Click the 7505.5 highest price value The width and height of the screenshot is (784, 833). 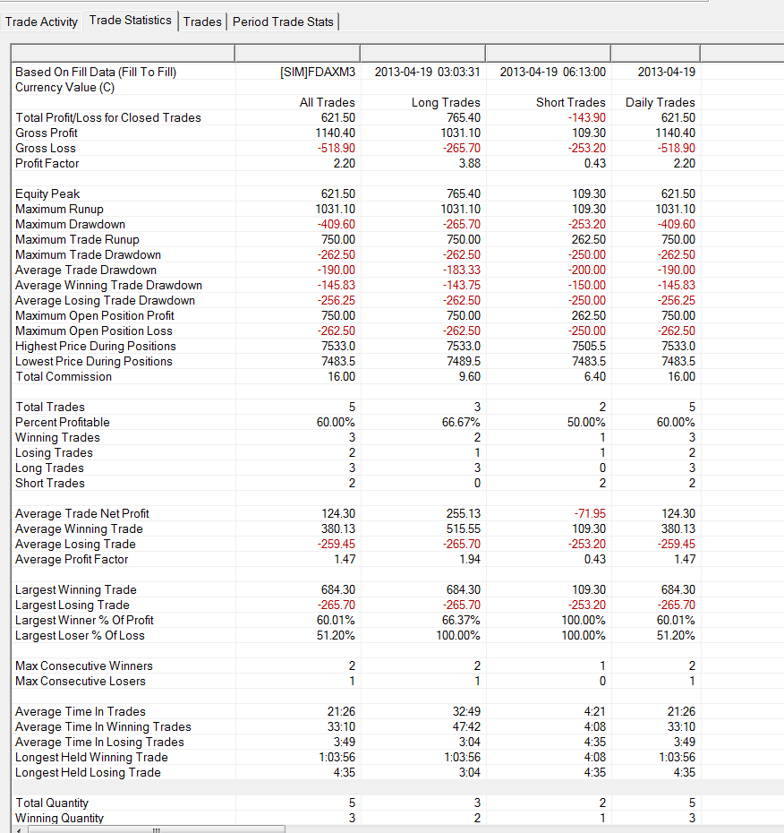589,347
